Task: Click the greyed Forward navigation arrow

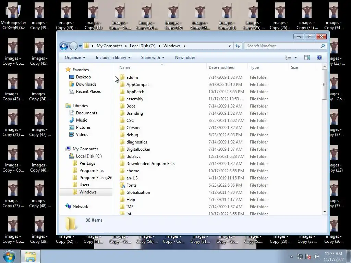Action: [x=73, y=46]
